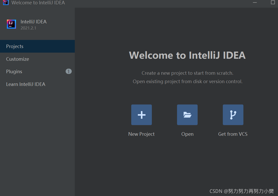Click the IntelliJ IDEA logo in sidebar
Image resolution: width=278 pixels, height=196 pixels.
tap(11, 24)
